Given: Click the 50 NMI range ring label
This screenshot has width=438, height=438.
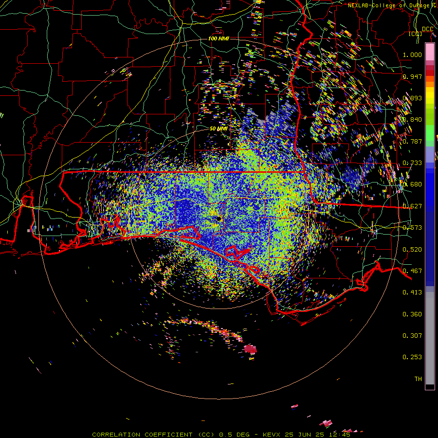Looking at the screenshot, I should coord(219,128).
